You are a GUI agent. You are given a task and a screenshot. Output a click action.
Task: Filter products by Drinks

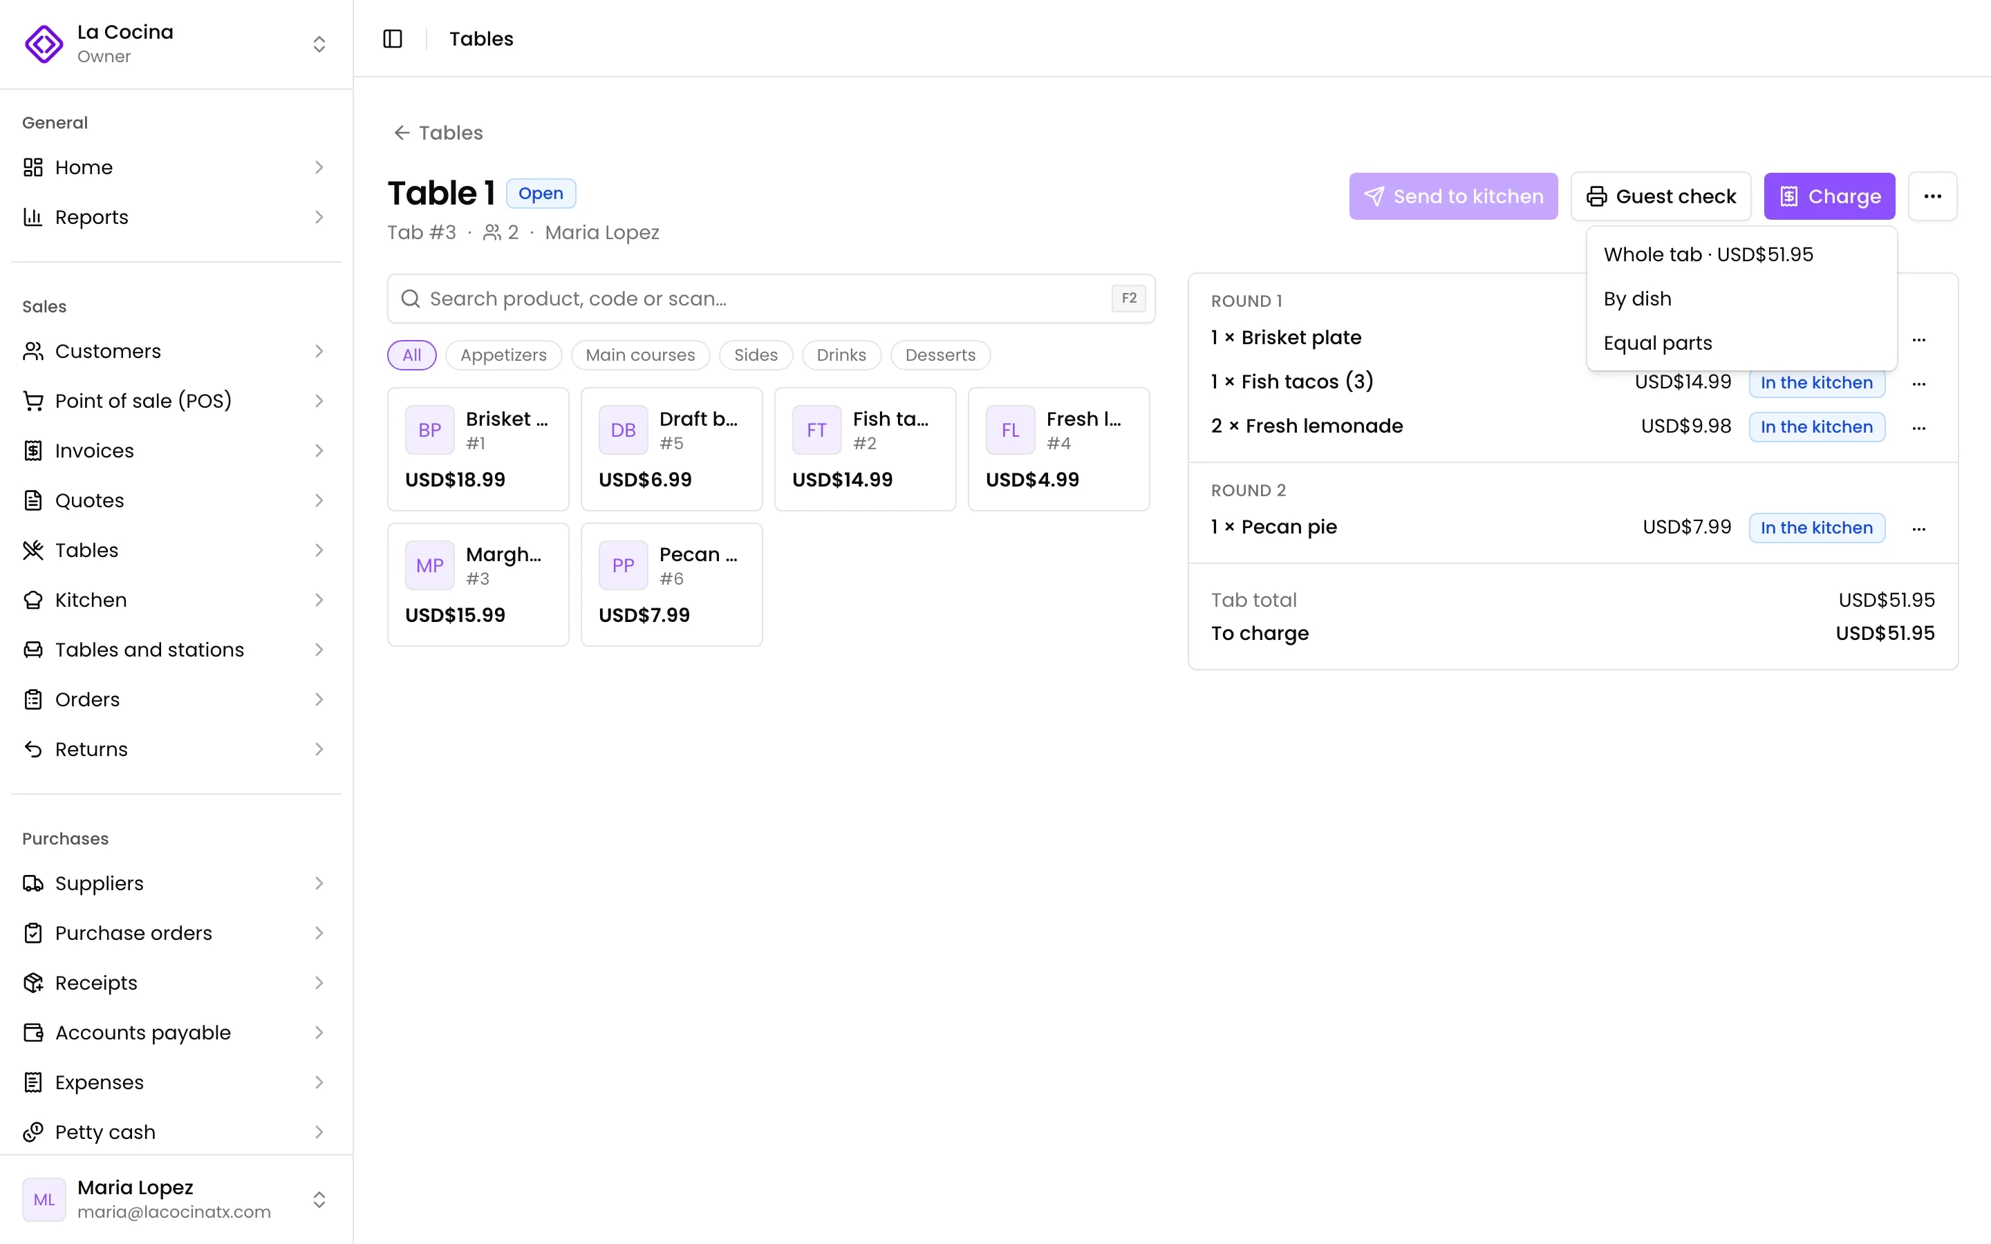coord(841,355)
